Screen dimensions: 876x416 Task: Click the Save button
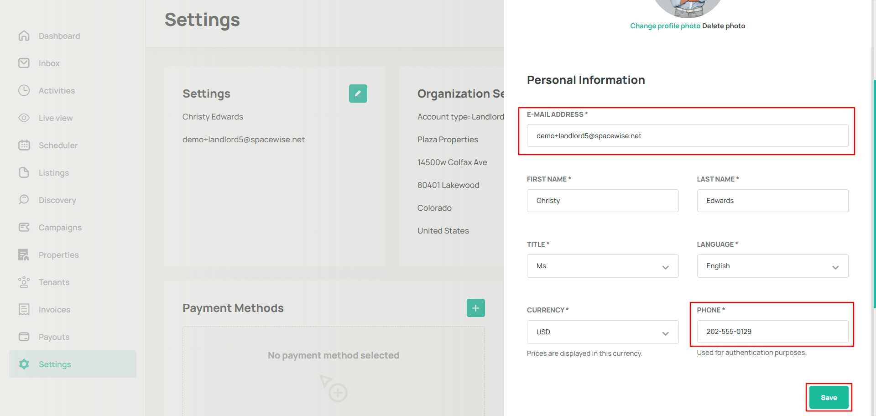tap(829, 397)
